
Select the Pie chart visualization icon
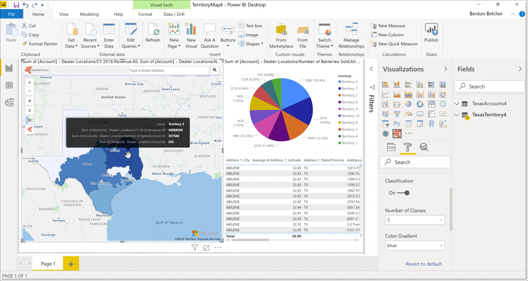coord(408,104)
